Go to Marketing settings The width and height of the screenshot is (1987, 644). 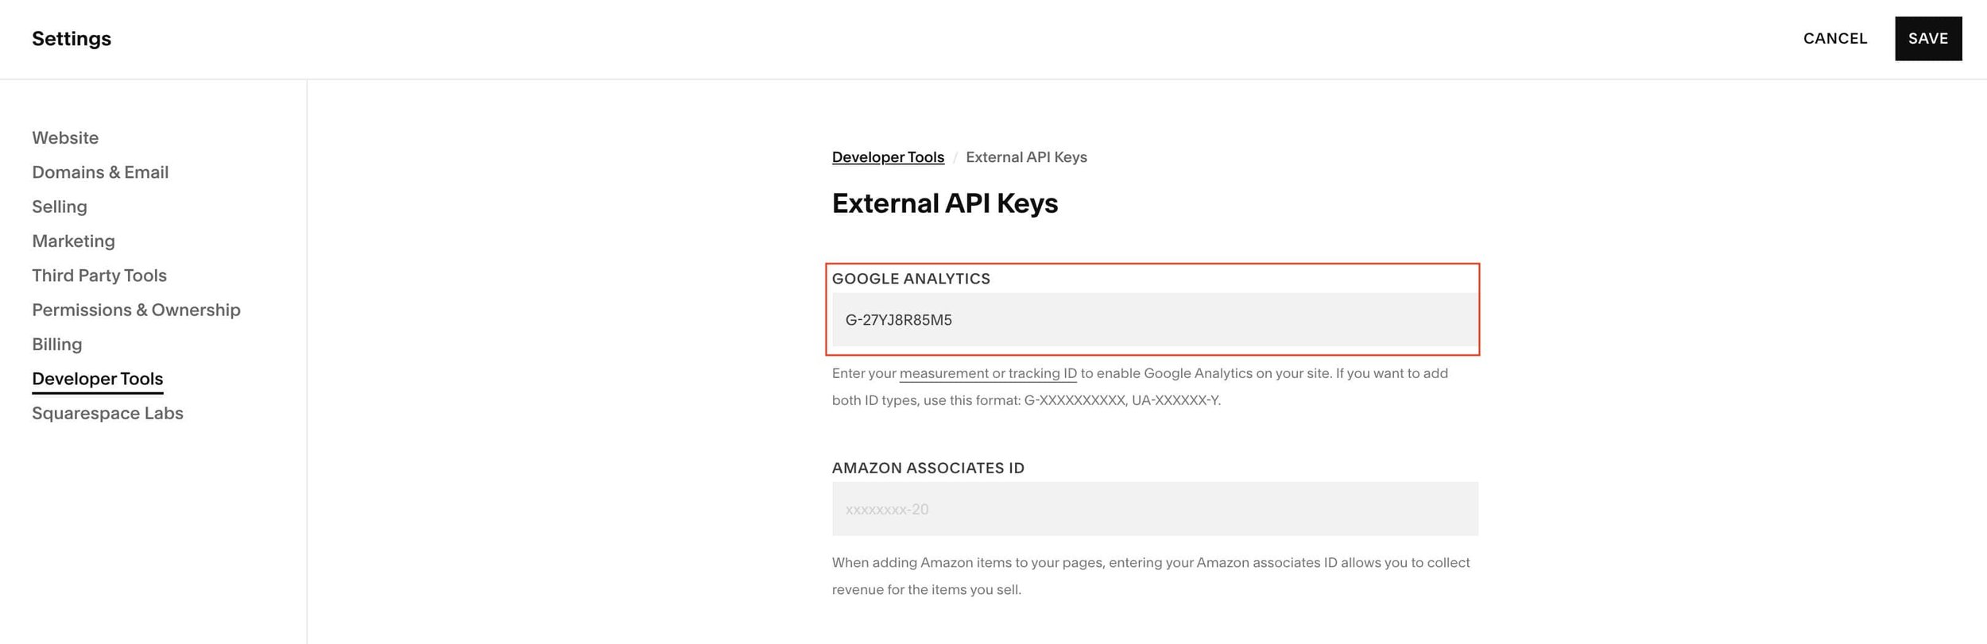(73, 241)
